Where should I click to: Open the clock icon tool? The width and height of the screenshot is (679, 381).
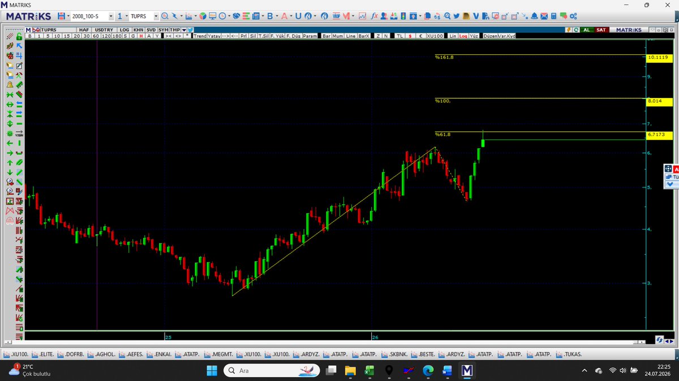(222, 16)
